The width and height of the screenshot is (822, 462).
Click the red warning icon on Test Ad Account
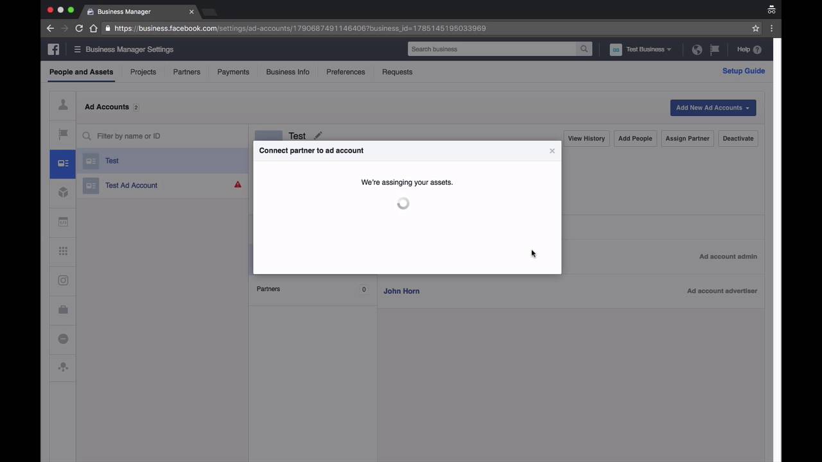(x=238, y=184)
